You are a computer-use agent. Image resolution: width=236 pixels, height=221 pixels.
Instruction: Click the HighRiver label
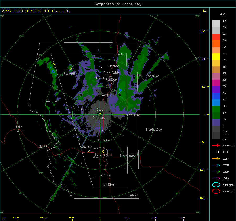click(109, 184)
